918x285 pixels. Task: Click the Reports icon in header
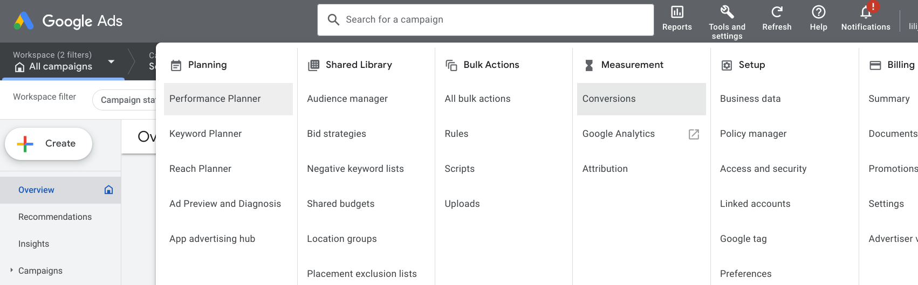pos(677,12)
